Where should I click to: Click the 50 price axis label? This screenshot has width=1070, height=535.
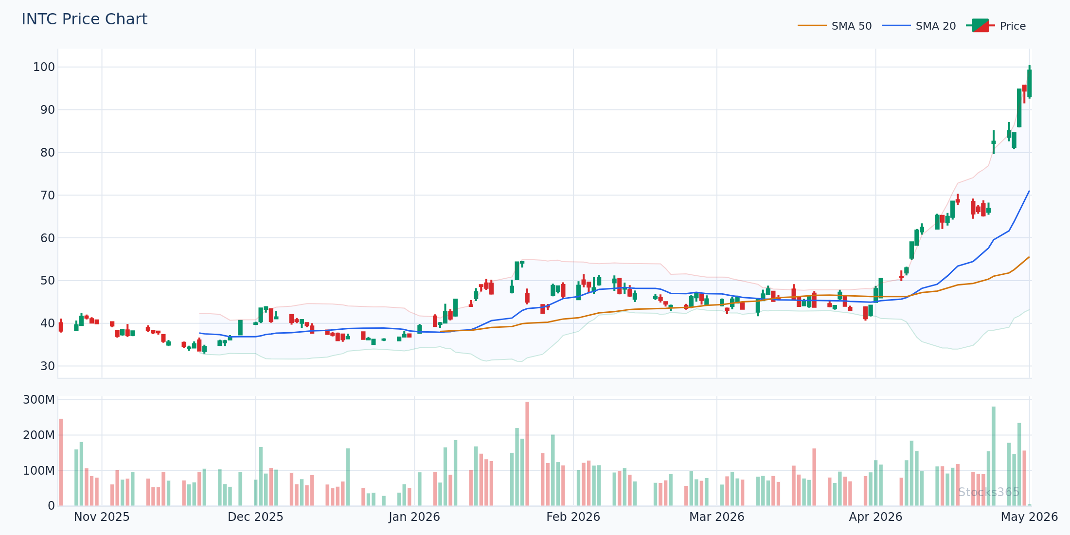tap(48, 281)
